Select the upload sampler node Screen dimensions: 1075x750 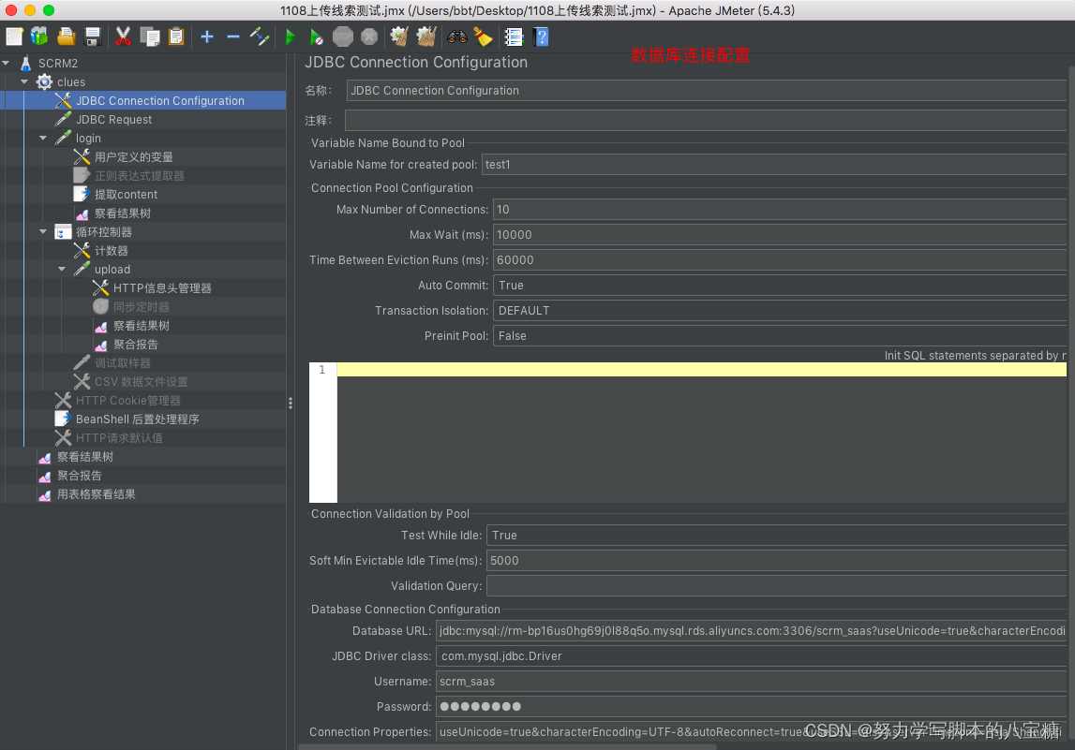click(x=112, y=269)
